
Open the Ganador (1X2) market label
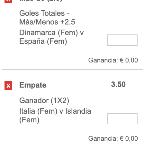[44, 100]
